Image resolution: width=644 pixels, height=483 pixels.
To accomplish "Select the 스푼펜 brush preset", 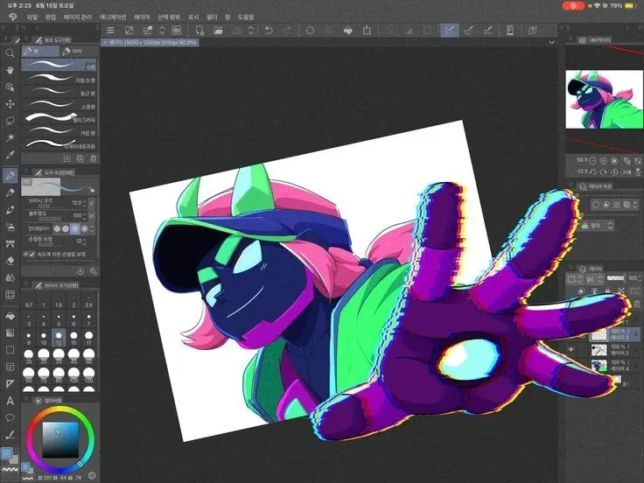I will click(59, 106).
